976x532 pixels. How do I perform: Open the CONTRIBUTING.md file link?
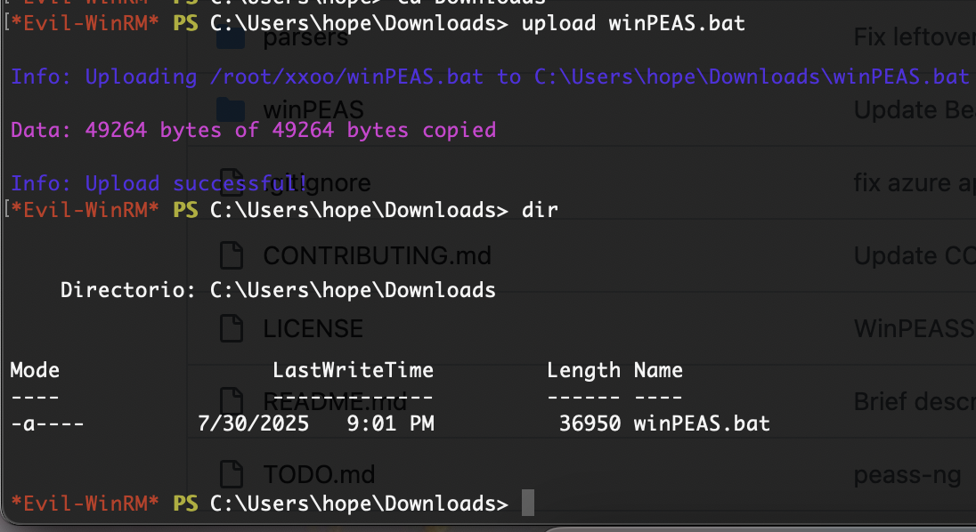tap(378, 255)
